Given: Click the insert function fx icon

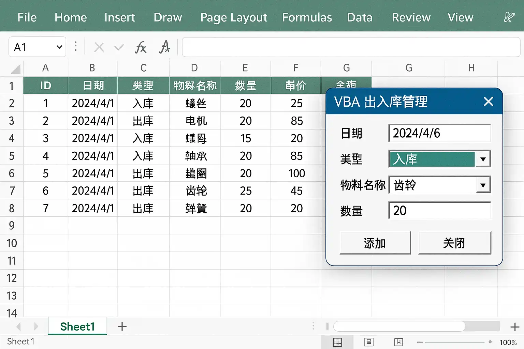Looking at the screenshot, I should pyautogui.click(x=141, y=47).
